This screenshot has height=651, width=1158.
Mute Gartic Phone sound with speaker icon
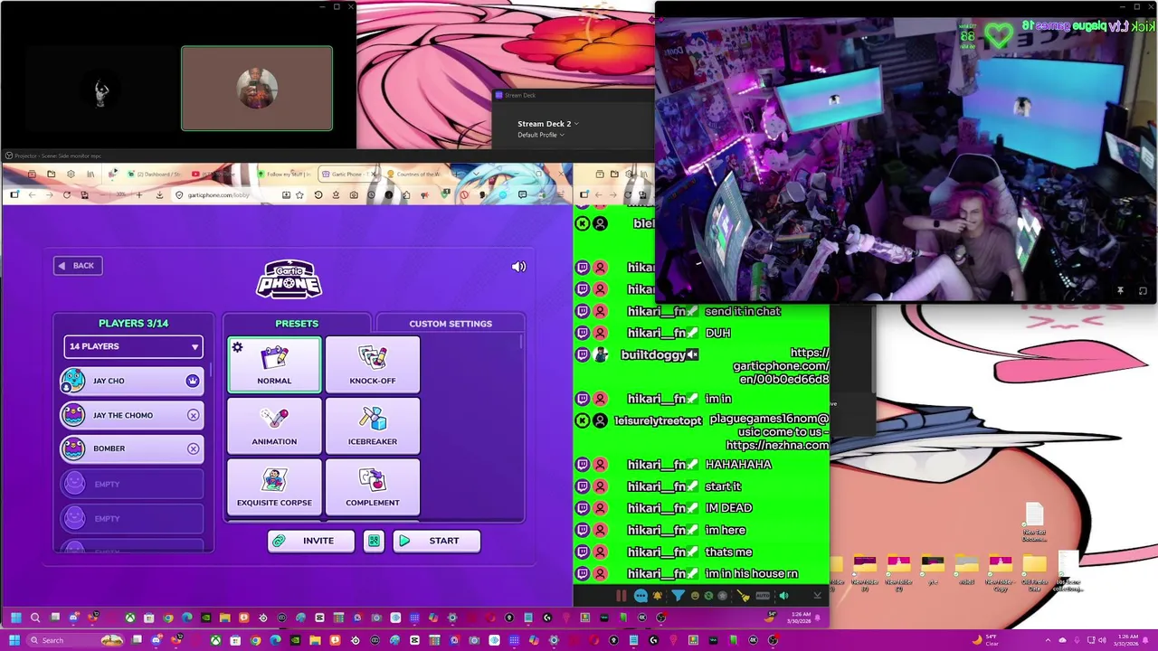518,267
